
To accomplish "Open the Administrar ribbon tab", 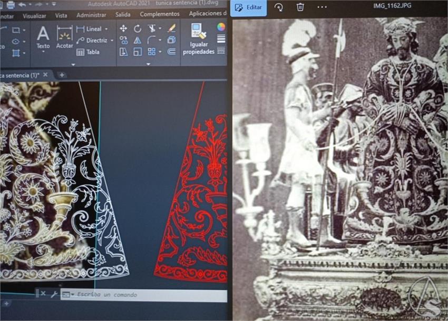I will [91, 15].
